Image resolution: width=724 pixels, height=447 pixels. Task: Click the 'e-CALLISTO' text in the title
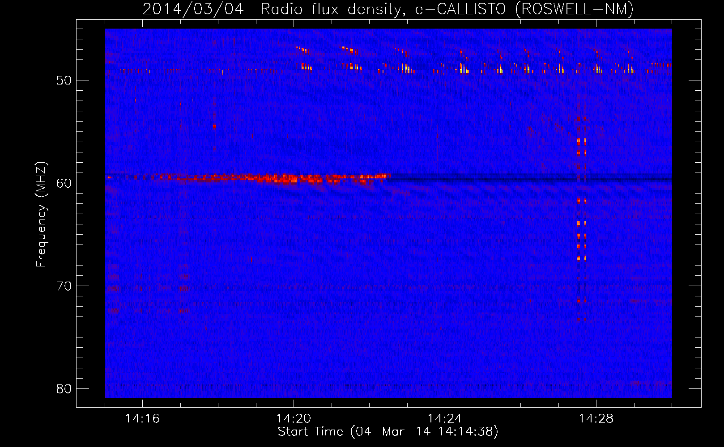pyautogui.click(x=460, y=9)
